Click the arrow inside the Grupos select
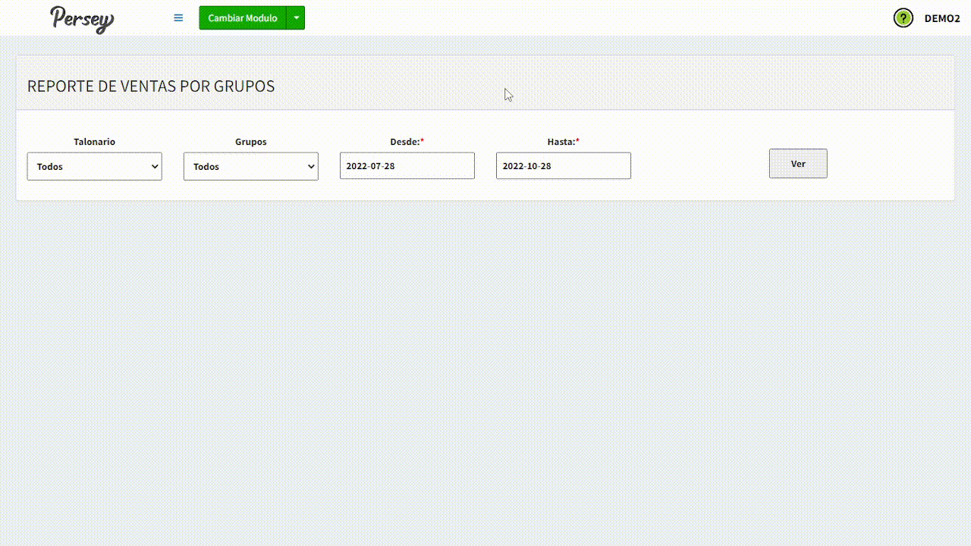Image resolution: width=971 pixels, height=546 pixels. [311, 166]
